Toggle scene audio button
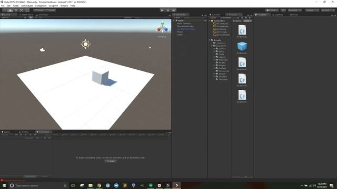This screenshot has width=337, height=189. pos(35,17)
